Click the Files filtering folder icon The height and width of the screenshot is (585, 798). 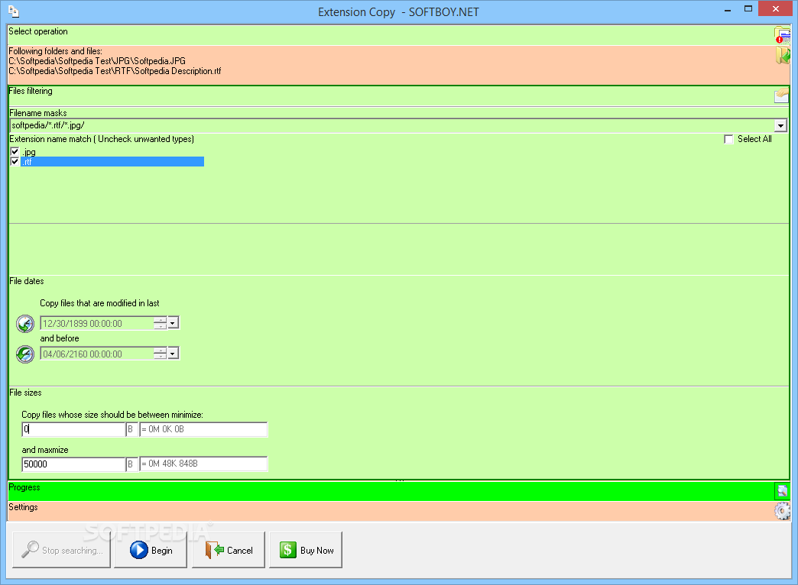pos(782,95)
